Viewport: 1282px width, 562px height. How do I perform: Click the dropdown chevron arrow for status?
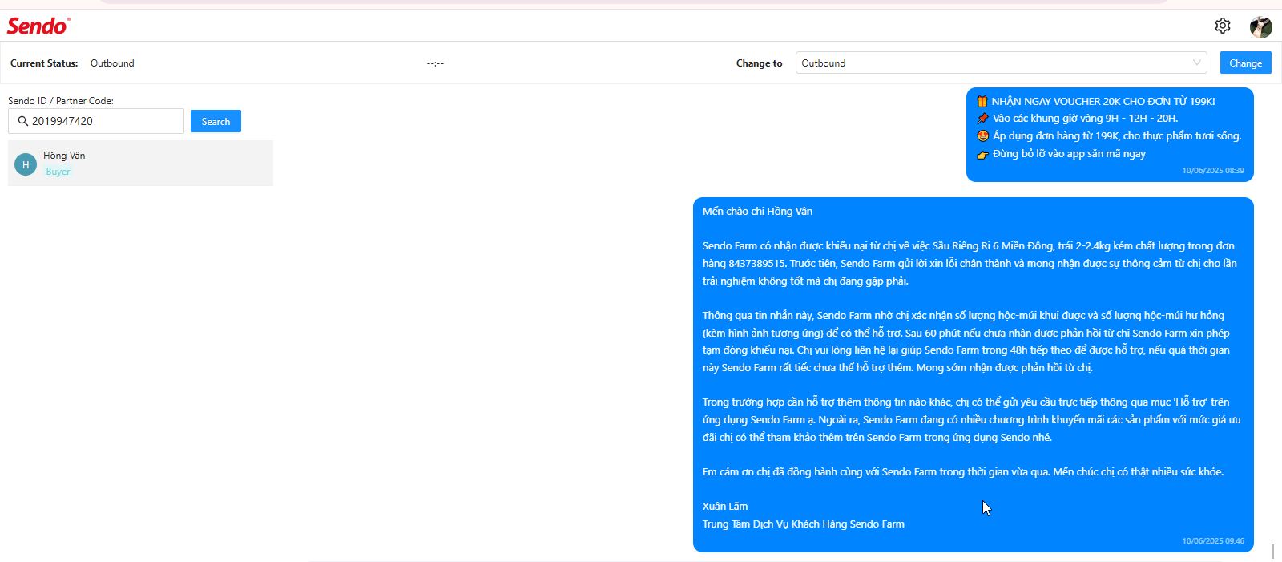pyautogui.click(x=1196, y=63)
